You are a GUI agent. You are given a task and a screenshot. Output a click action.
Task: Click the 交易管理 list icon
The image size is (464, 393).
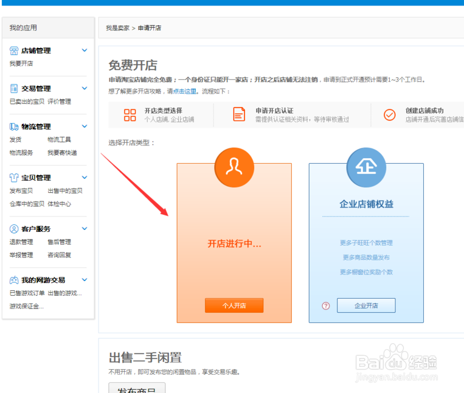point(14,88)
